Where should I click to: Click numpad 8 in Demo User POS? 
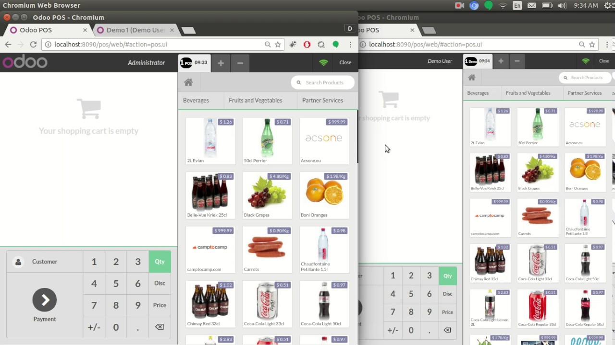coord(411,312)
